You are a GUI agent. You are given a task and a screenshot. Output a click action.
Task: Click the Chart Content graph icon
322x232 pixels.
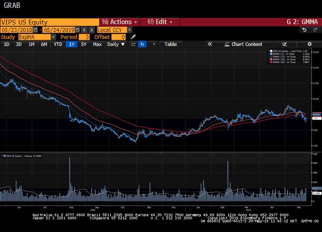pos(227,44)
